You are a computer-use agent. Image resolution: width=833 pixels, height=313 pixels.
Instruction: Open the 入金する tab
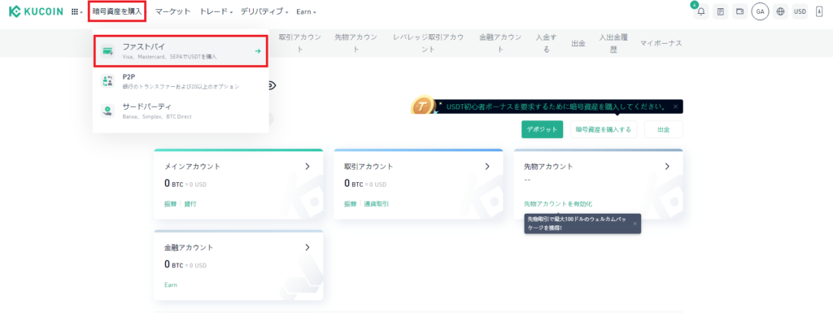(x=546, y=43)
